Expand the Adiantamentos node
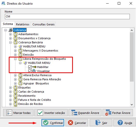Screen dimensions: 136x127 [10, 34]
